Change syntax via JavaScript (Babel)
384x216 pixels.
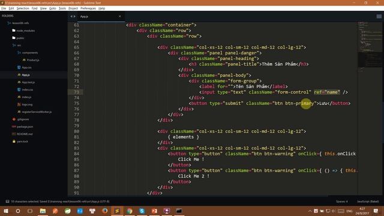point(368,202)
